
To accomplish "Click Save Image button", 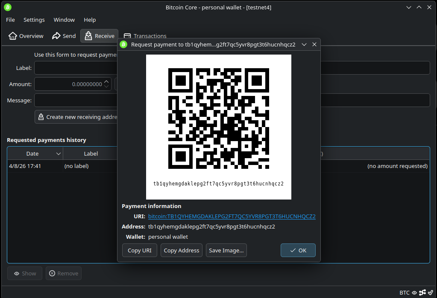I will coord(226,250).
